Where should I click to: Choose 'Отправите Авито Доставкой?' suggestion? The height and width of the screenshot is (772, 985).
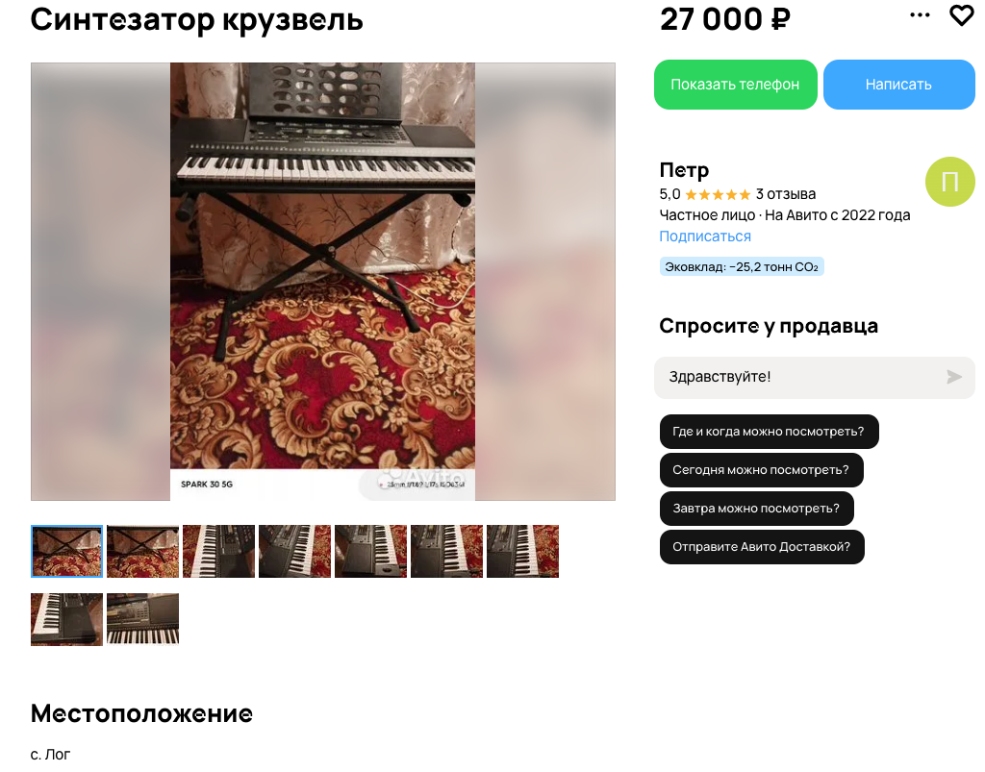click(762, 547)
